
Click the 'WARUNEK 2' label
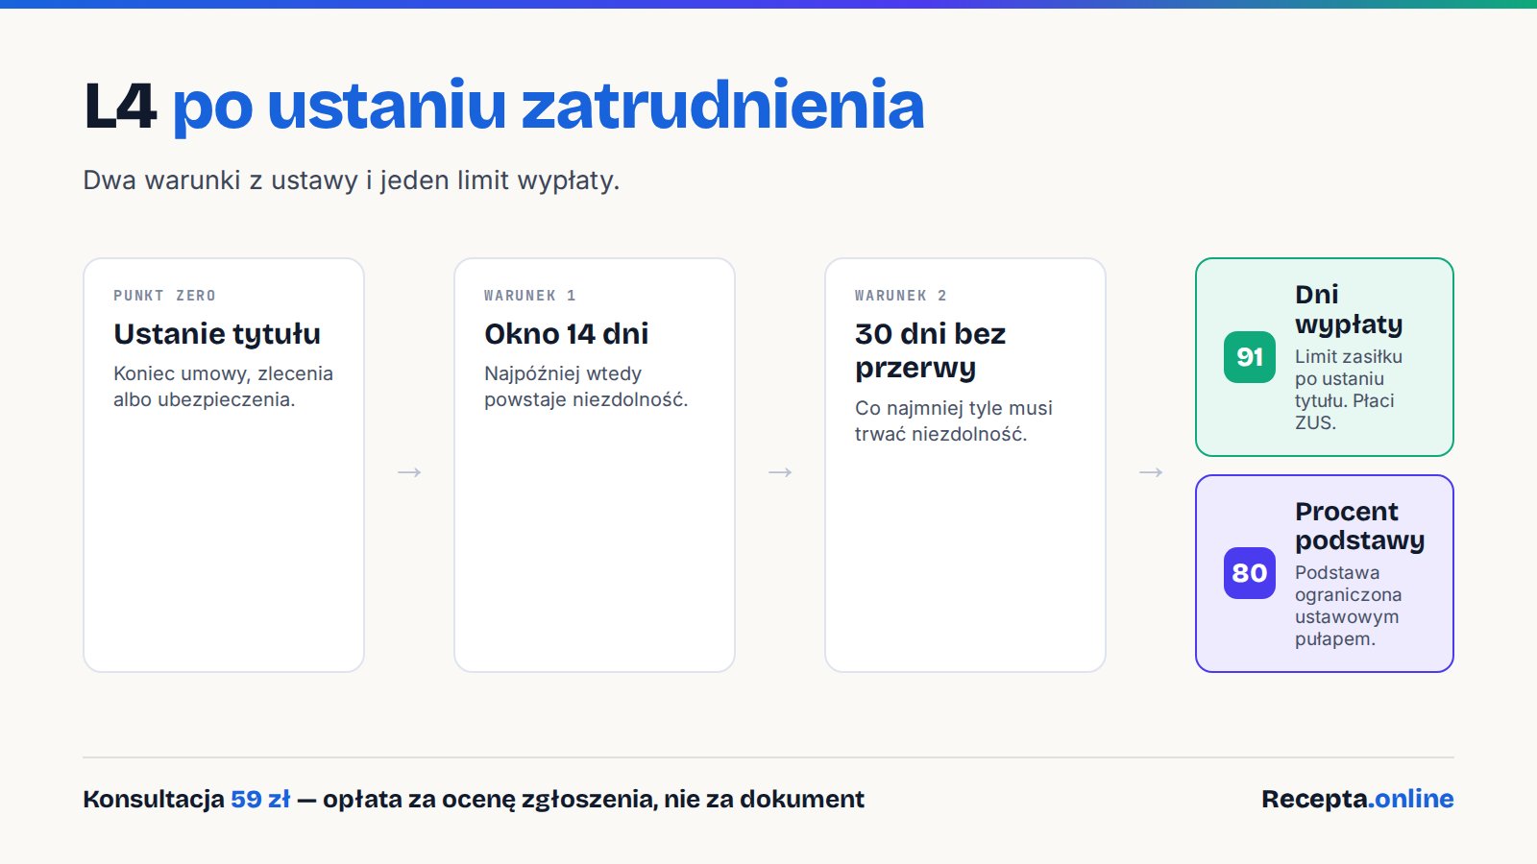click(901, 296)
